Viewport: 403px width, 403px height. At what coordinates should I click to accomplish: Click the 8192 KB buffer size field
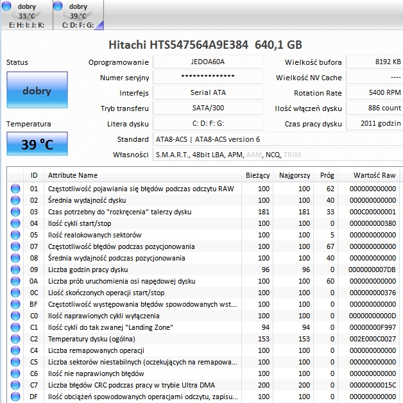[x=375, y=62]
